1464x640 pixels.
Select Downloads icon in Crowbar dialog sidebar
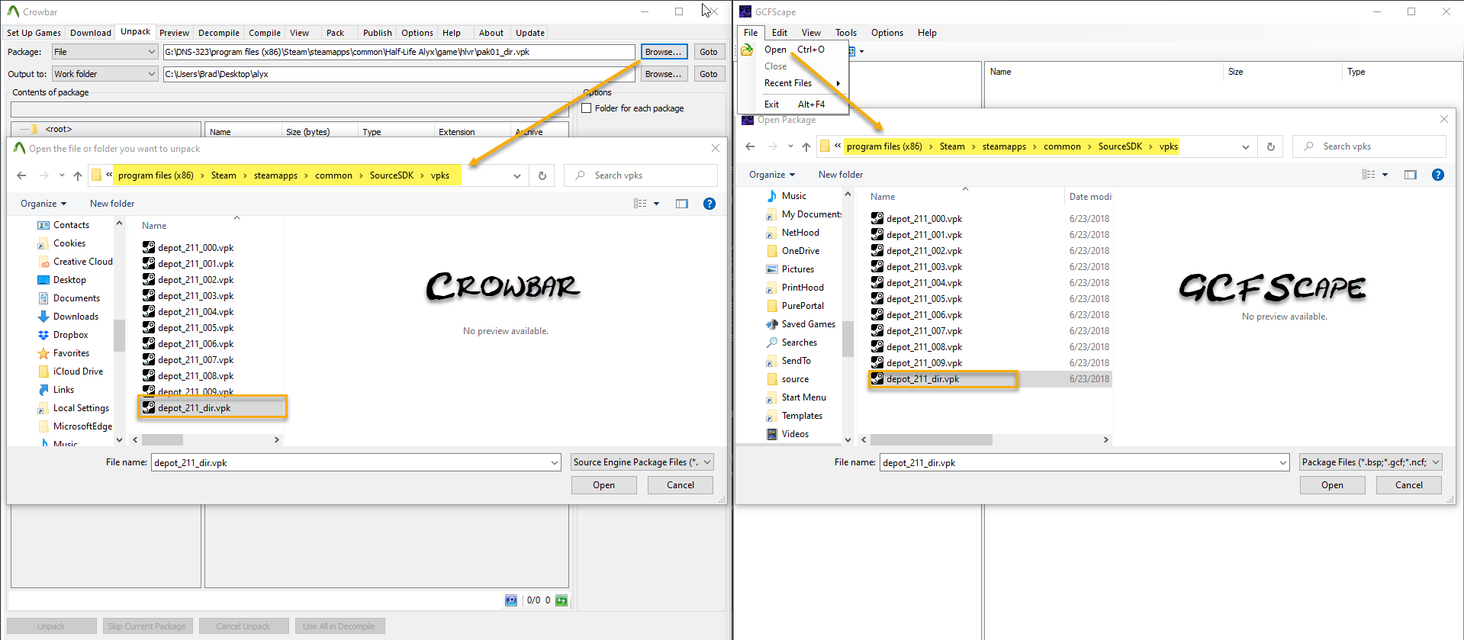[43, 317]
